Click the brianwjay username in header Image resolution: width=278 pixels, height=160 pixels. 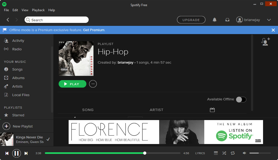(252, 20)
